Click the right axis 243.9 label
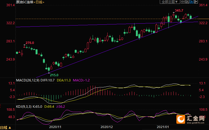This screenshot has height=130, width=209. click(203, 59)
